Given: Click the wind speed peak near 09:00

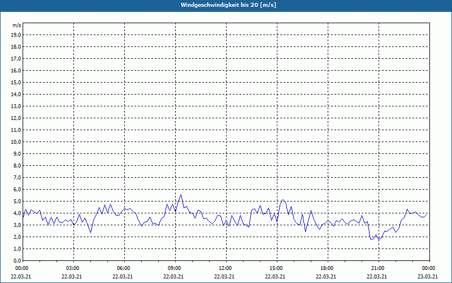Looking at the screenshot, I should 181,194.
